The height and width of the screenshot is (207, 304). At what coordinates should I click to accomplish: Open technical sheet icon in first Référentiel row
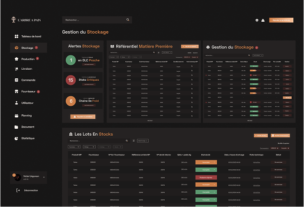pyautogui.click(x=192, y=66)
